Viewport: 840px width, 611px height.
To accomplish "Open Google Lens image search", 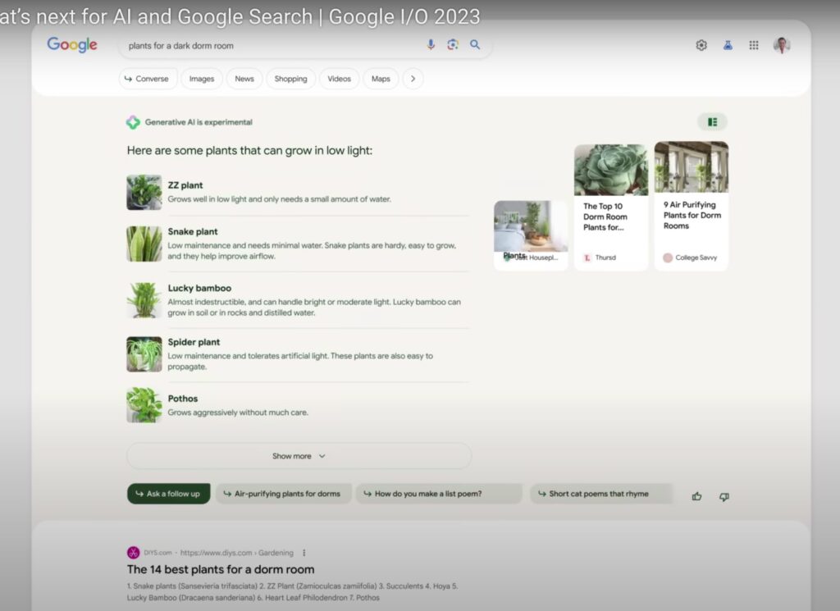I will click(x=453, y=45).
